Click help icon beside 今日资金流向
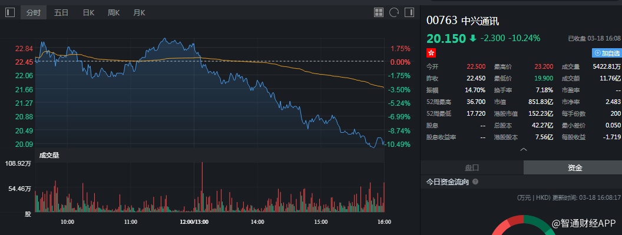Viewport: 622px width, 235px height. tap(475, 182)
